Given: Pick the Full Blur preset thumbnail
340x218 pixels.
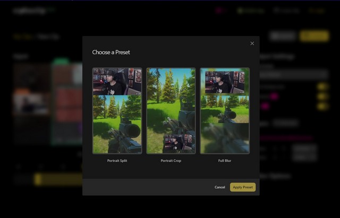Looking at the screenshot, I should (x=225, y=110).
